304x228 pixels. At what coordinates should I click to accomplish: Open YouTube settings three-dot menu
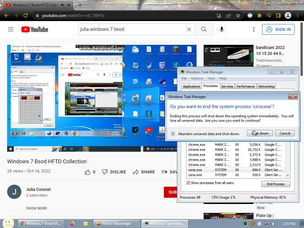[x=254, y=29]
